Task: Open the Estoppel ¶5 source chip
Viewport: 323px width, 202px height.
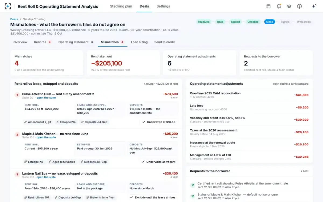Action: point(34,162)
